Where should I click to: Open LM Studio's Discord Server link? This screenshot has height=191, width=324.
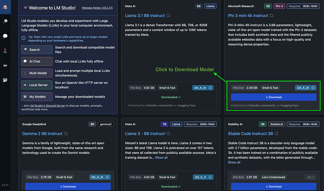(x=47, y=106)
